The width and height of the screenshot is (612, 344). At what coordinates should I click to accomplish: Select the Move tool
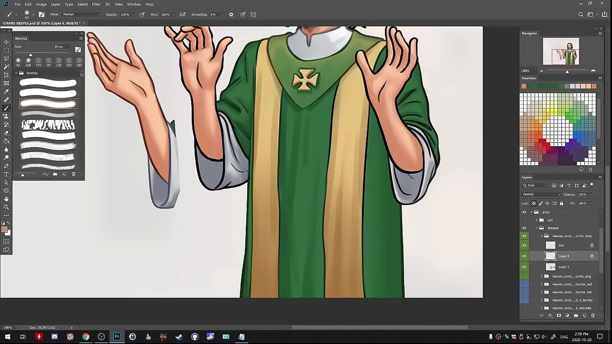click(6, 42)
